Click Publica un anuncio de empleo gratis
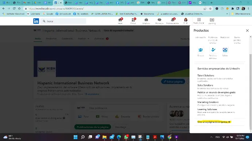The height and width of the screenshot is (141, 252). [x=217, y=92]
